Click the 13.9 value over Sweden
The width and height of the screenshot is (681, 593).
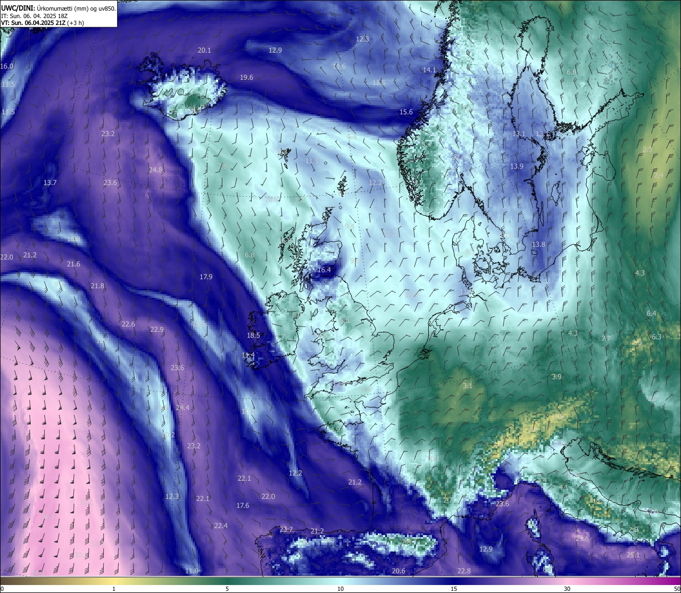(x=517, y=166)
